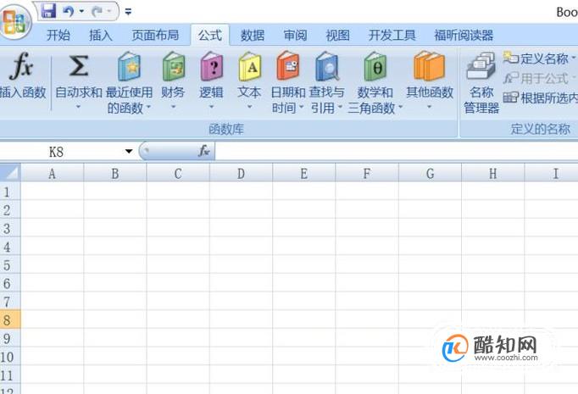
Task: Open the 文本 functions book
Action: click(x=249, y=66)
